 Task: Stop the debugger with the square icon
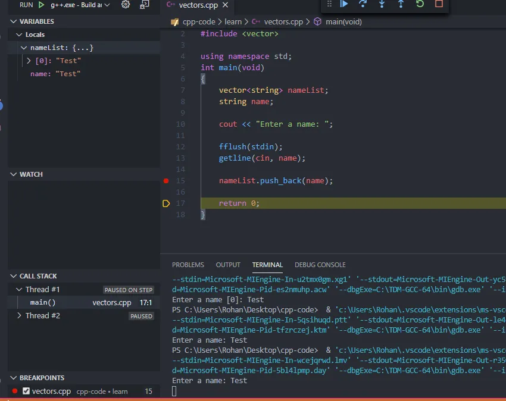439,4
